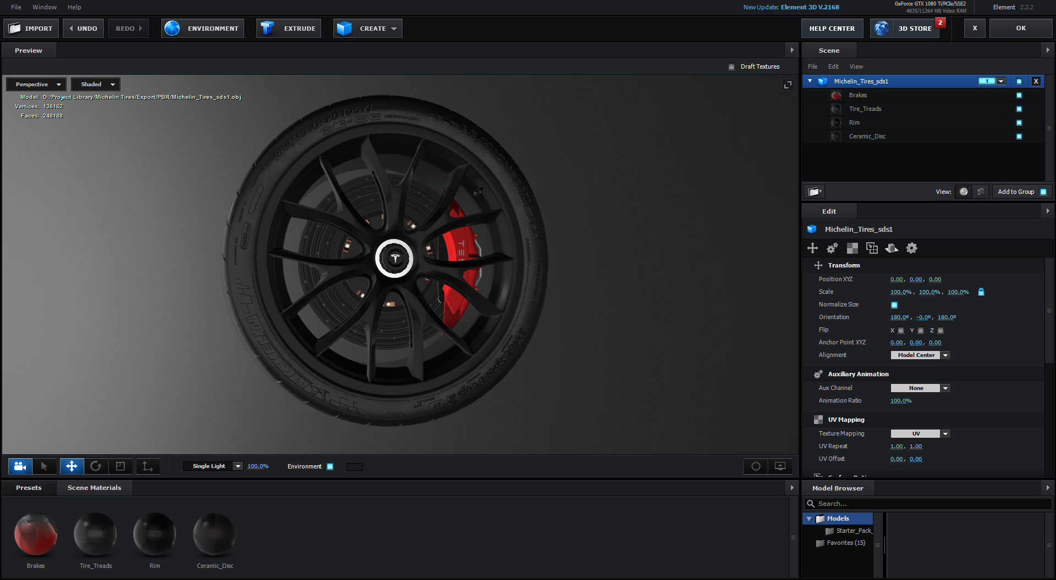Image resolution: width=1056 pixels, height=580 pixels.
Task: Open the Window menu
Action: (x=45, y=7)
